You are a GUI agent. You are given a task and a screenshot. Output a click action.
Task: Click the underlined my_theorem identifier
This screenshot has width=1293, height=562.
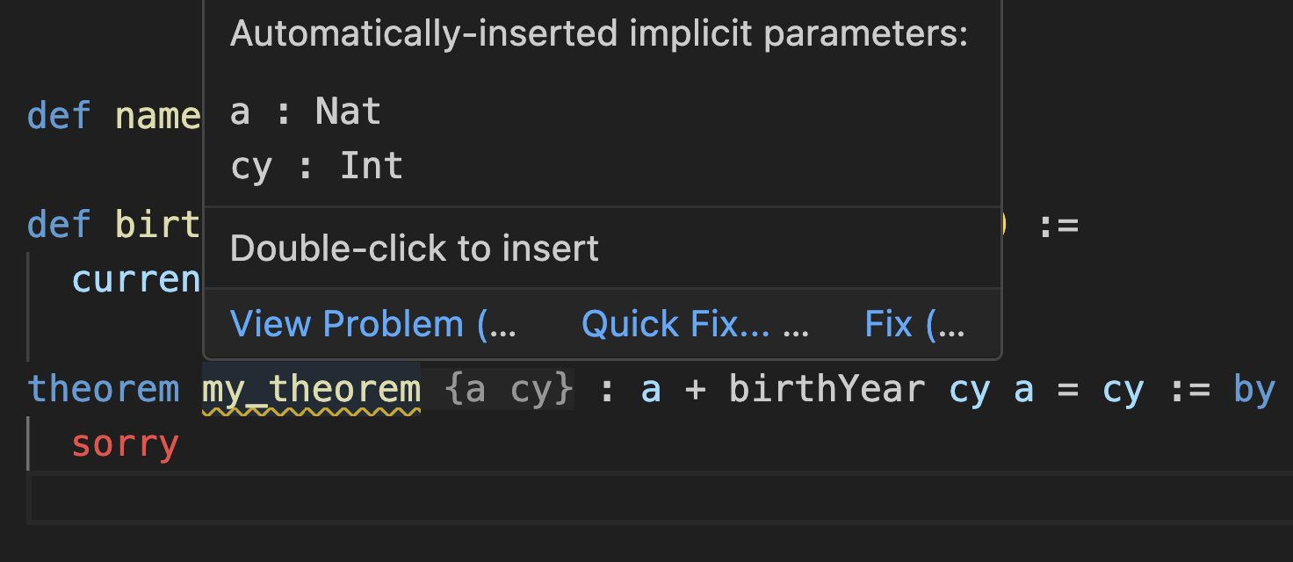tap(311, 388)
